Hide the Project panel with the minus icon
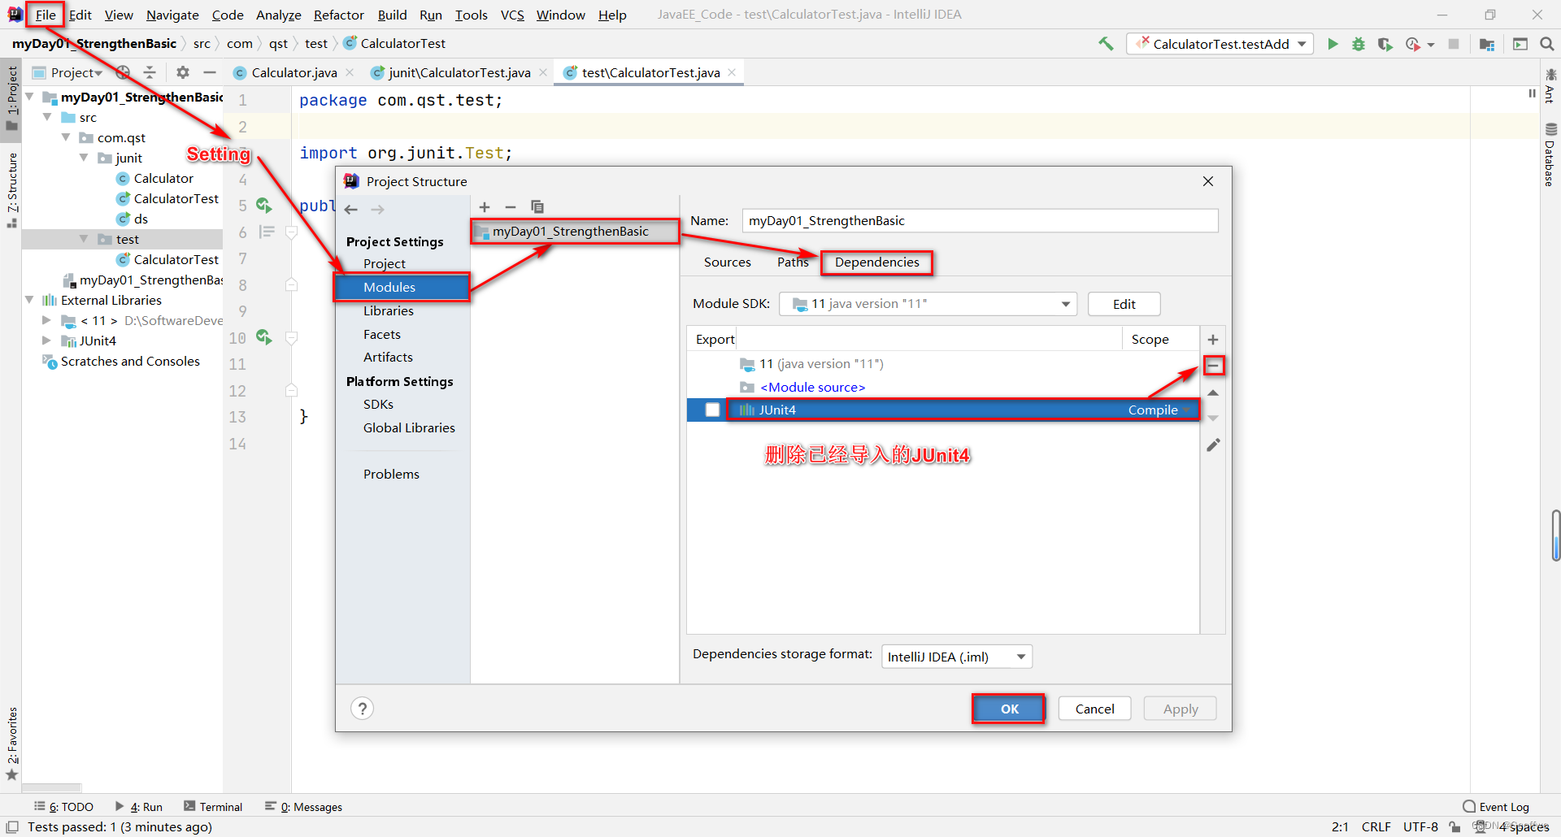This screenshot has height=837, width=1561. tap(209, 72)
